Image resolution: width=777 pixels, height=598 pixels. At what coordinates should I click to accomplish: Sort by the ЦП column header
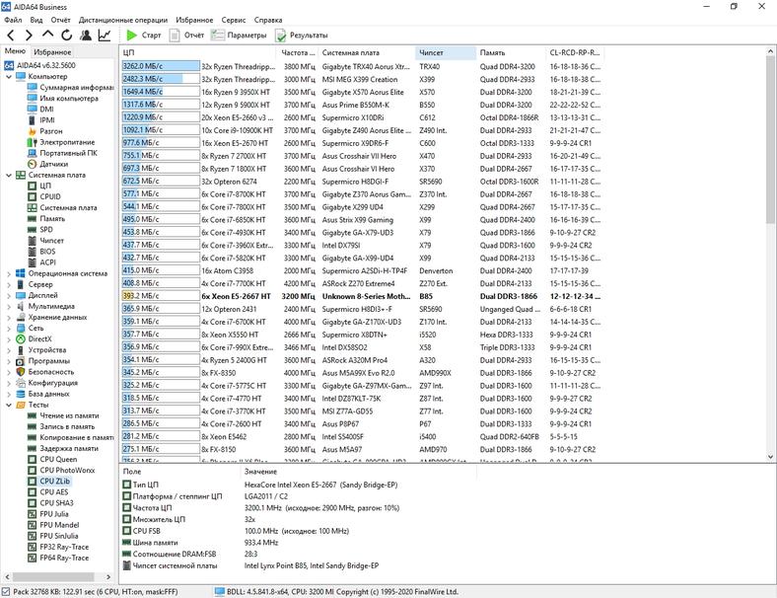pyautogui.click(x=198, y=52)
